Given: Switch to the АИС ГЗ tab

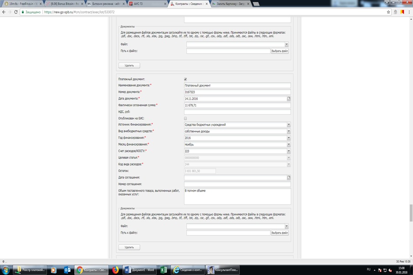Looking at the screenshot, I should (x=147, y=4).
